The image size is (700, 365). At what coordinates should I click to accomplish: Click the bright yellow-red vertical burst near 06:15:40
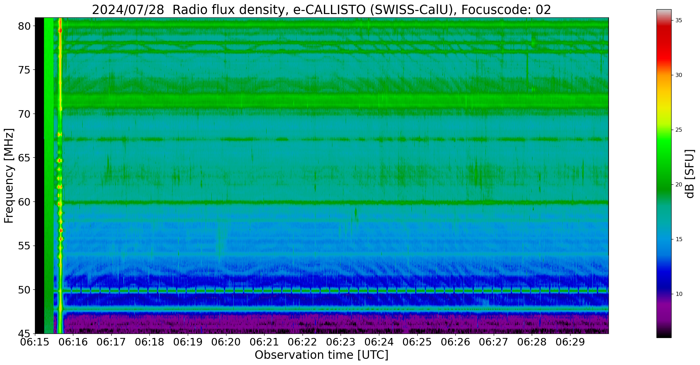[x=60, y=175]
